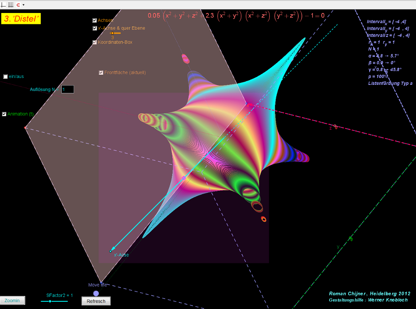The width and height of the screenshot is (416, 309).
Task: Click the yellow '3. Distel' title label
Action: [x=21, y=19]
